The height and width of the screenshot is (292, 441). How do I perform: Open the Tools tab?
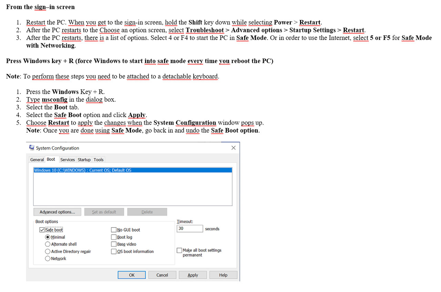coord(99,160)
